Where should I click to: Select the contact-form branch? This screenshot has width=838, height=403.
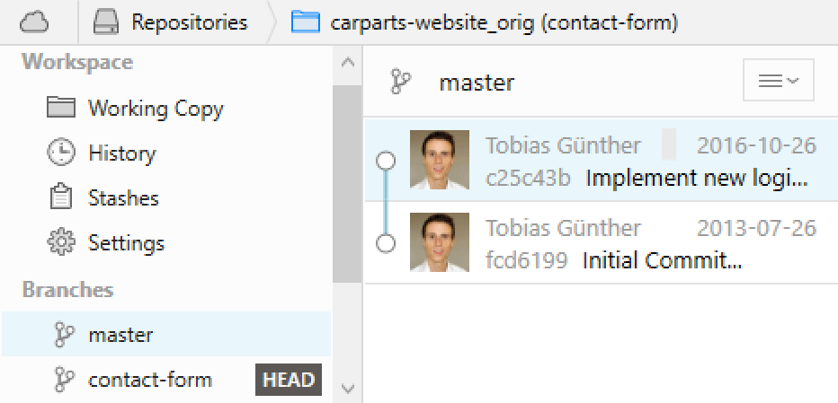point(149,380)
